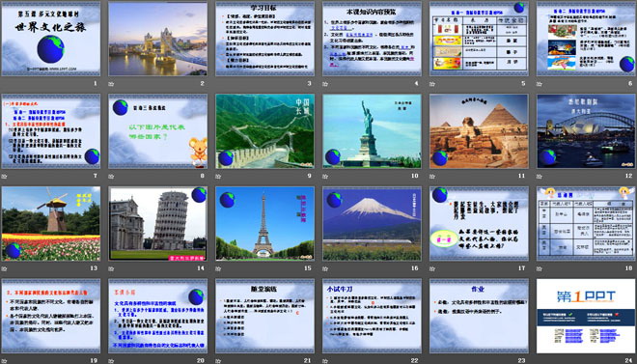Click animation star icon under slide 5
This screenshot has height=364, width=637.
[x=432, y=84]
